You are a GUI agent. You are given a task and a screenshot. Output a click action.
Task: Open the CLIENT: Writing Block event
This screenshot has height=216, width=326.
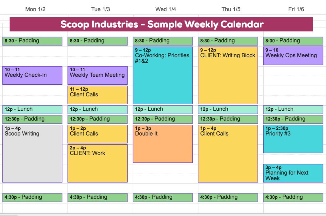pos(228,75)
